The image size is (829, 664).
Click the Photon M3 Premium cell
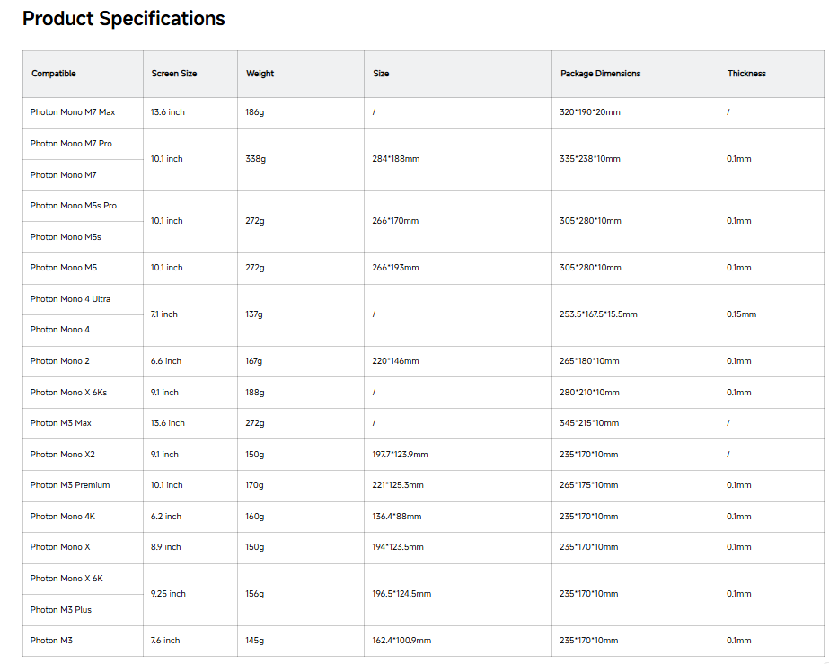(x=70, y=485)
